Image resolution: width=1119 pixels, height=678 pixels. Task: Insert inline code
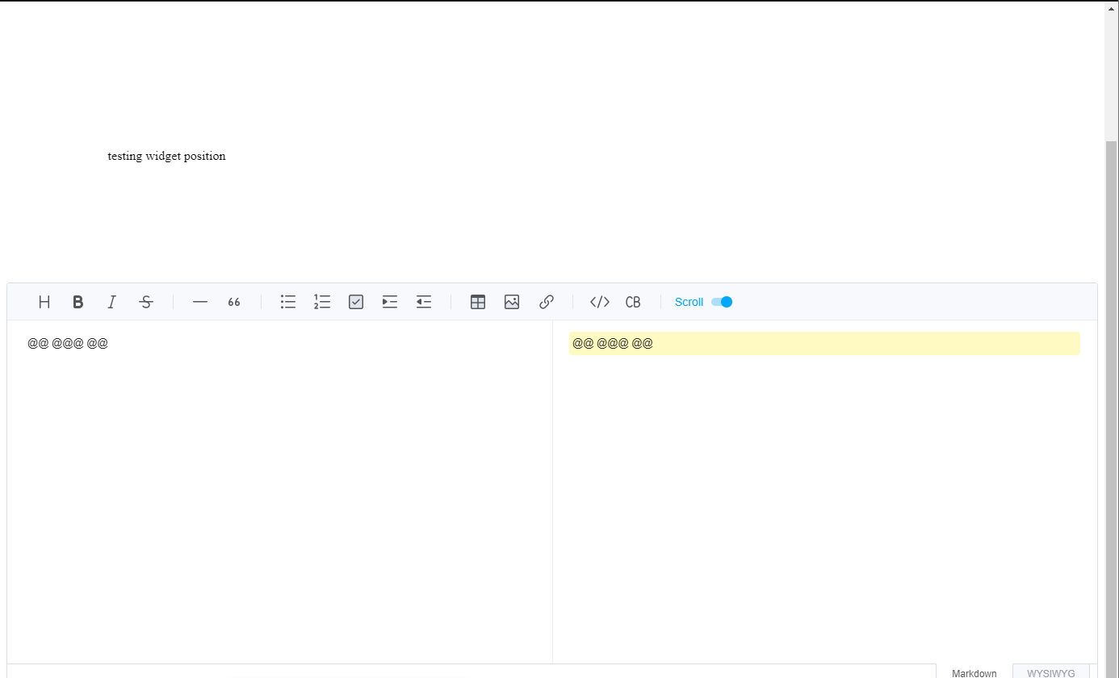[x=599, y=301]
